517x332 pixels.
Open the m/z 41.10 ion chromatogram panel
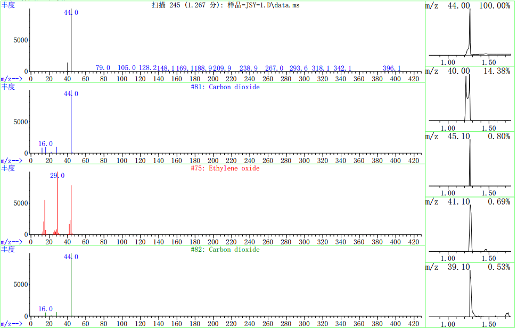coord(470,229)
